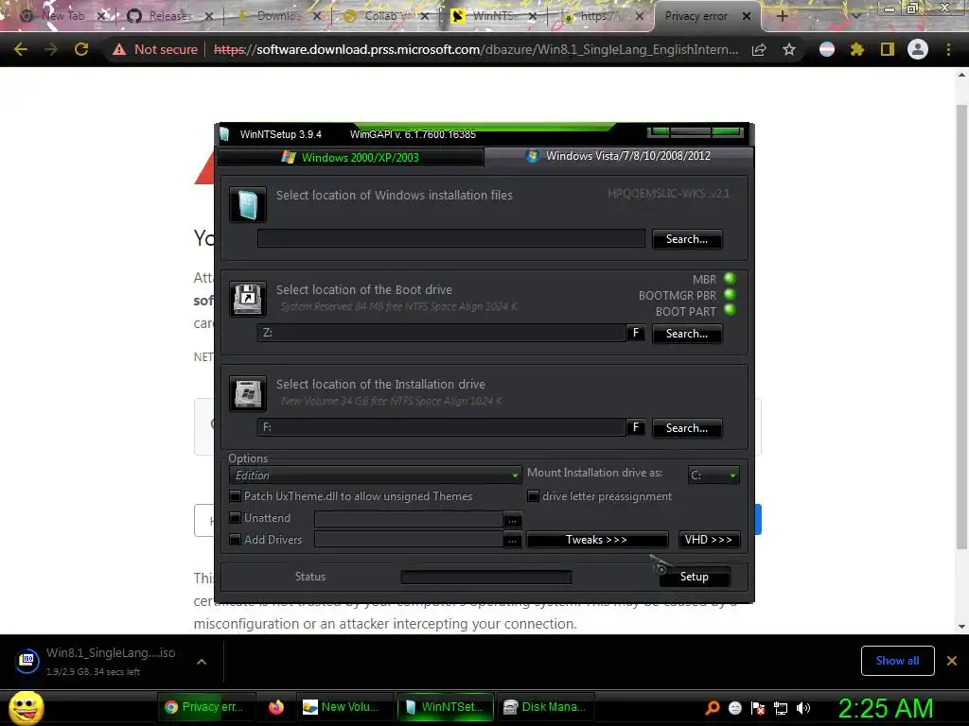
Task: Reload the page in Chrome
Action: (x=81, y=49)
